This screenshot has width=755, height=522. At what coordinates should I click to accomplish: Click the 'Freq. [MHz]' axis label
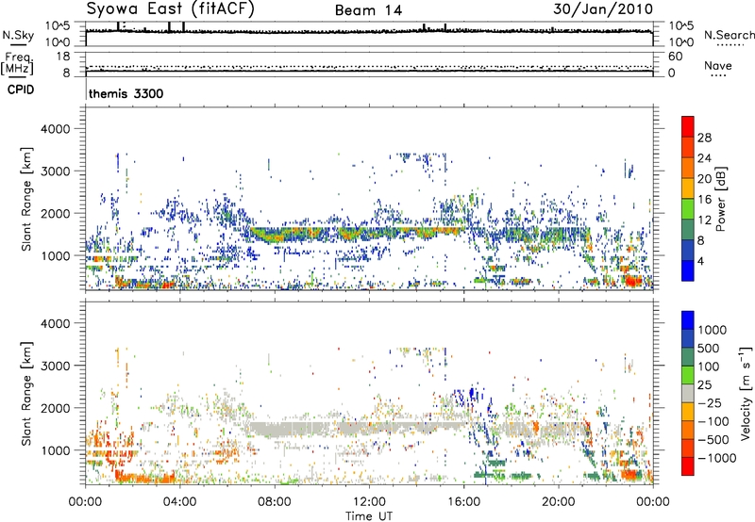[17, 63]
